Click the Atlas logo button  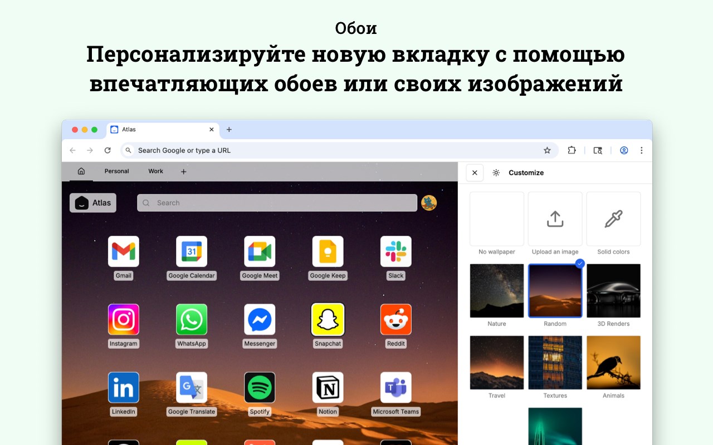click(x=93, y=203)
